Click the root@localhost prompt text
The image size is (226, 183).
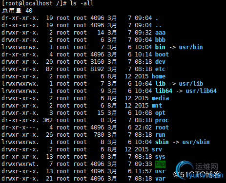pos(34,3)
